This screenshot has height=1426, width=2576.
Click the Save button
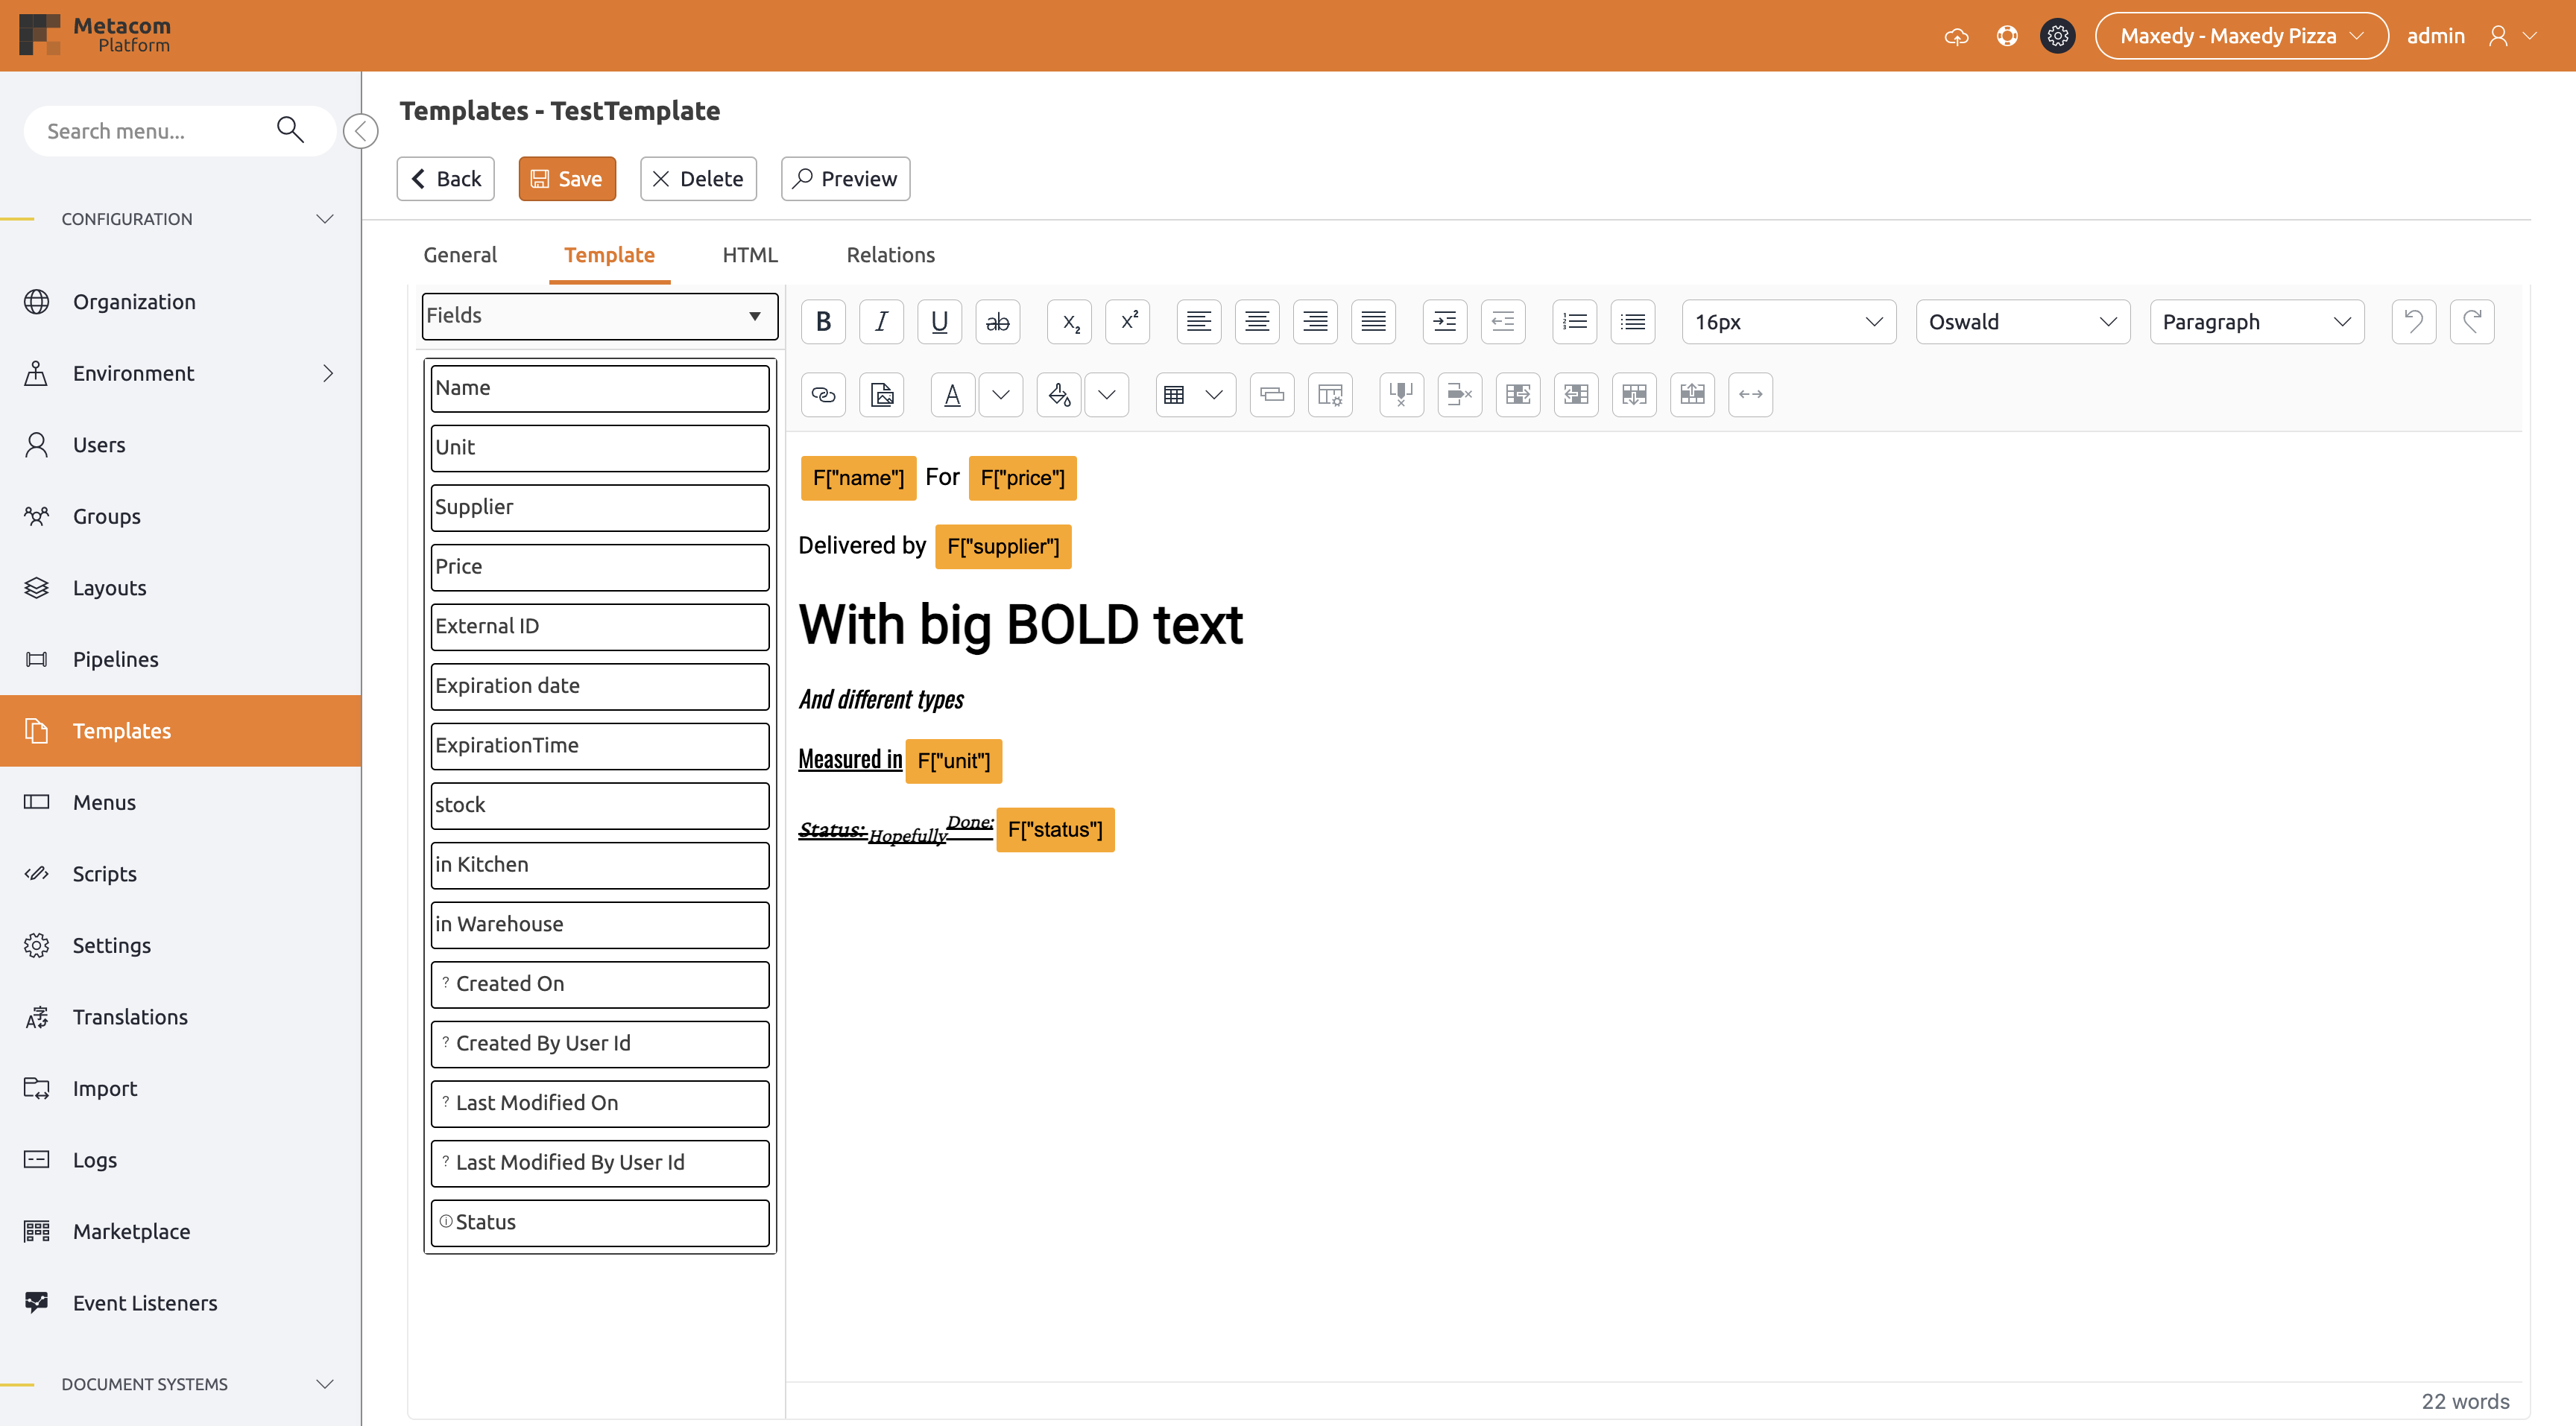click(566, 179)
